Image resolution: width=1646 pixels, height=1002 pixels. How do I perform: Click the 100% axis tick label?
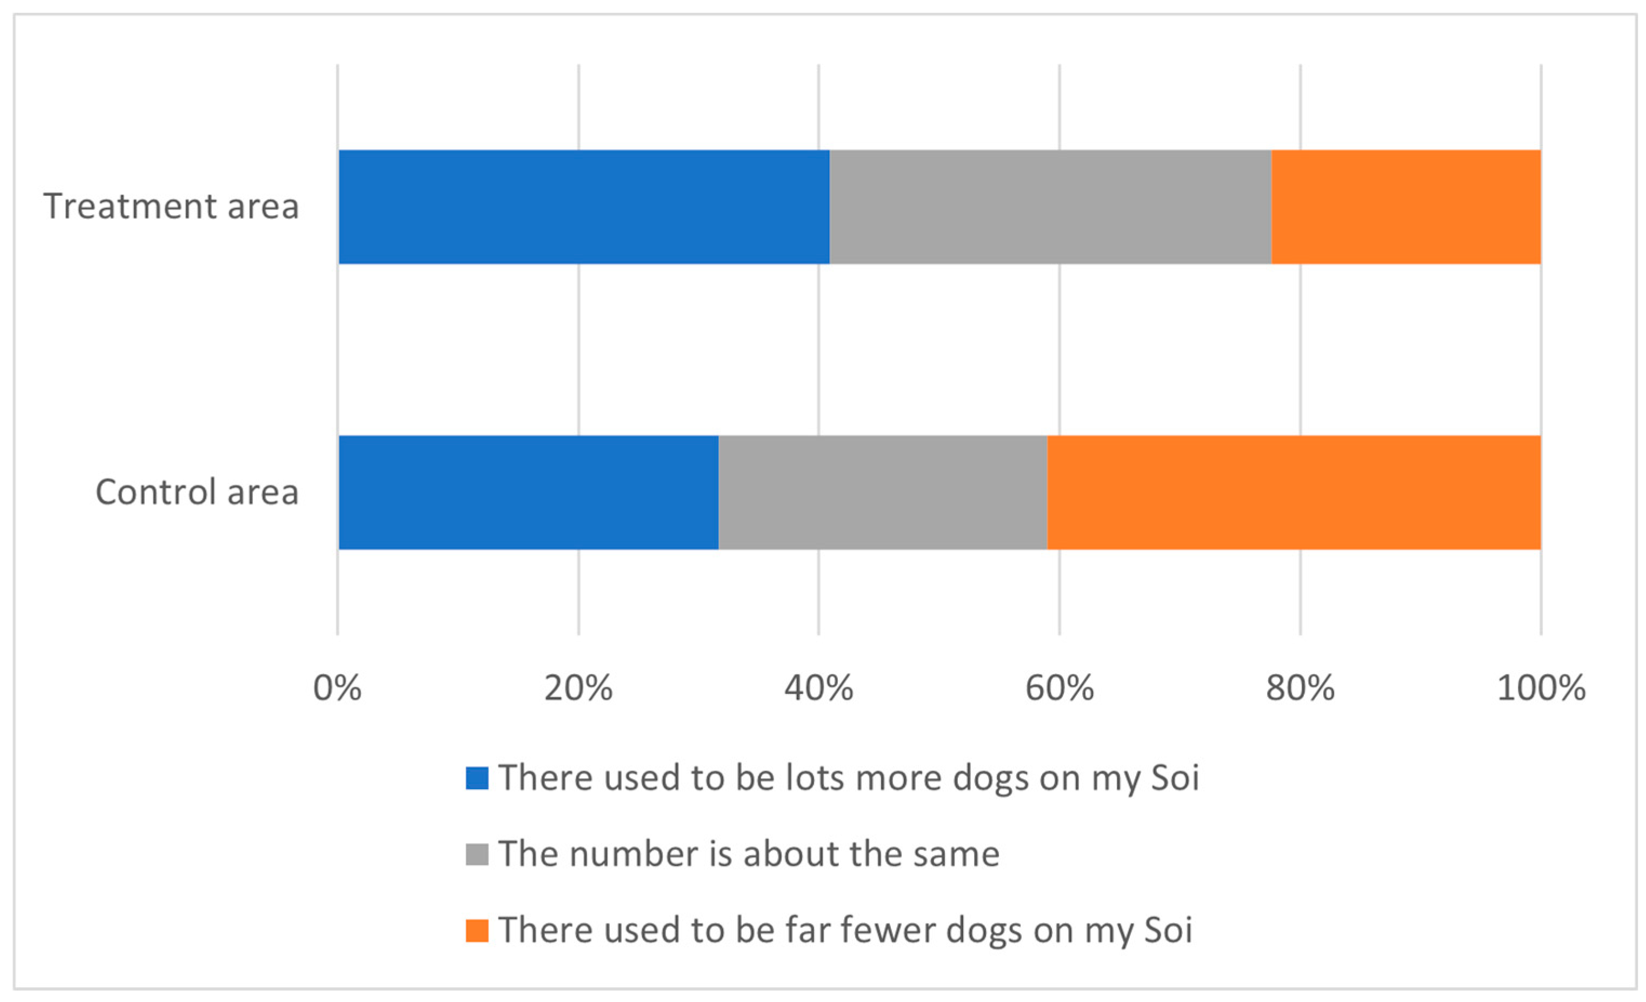(1541, 688)
